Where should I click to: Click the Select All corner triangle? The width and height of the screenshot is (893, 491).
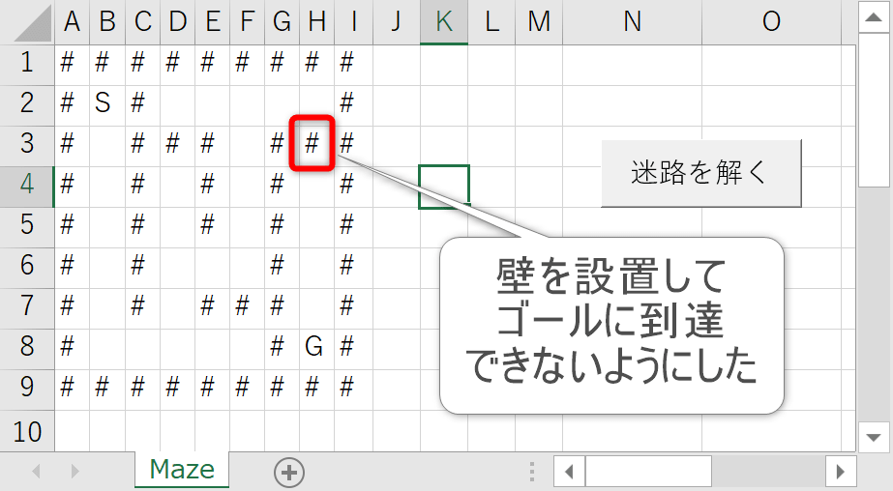tap(27, 21)
